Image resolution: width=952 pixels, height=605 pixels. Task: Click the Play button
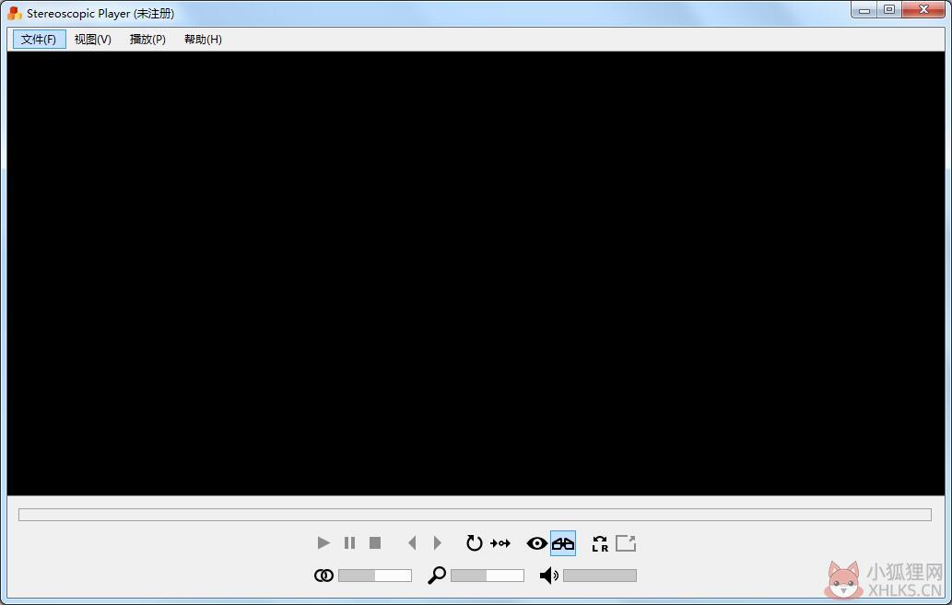323,542
